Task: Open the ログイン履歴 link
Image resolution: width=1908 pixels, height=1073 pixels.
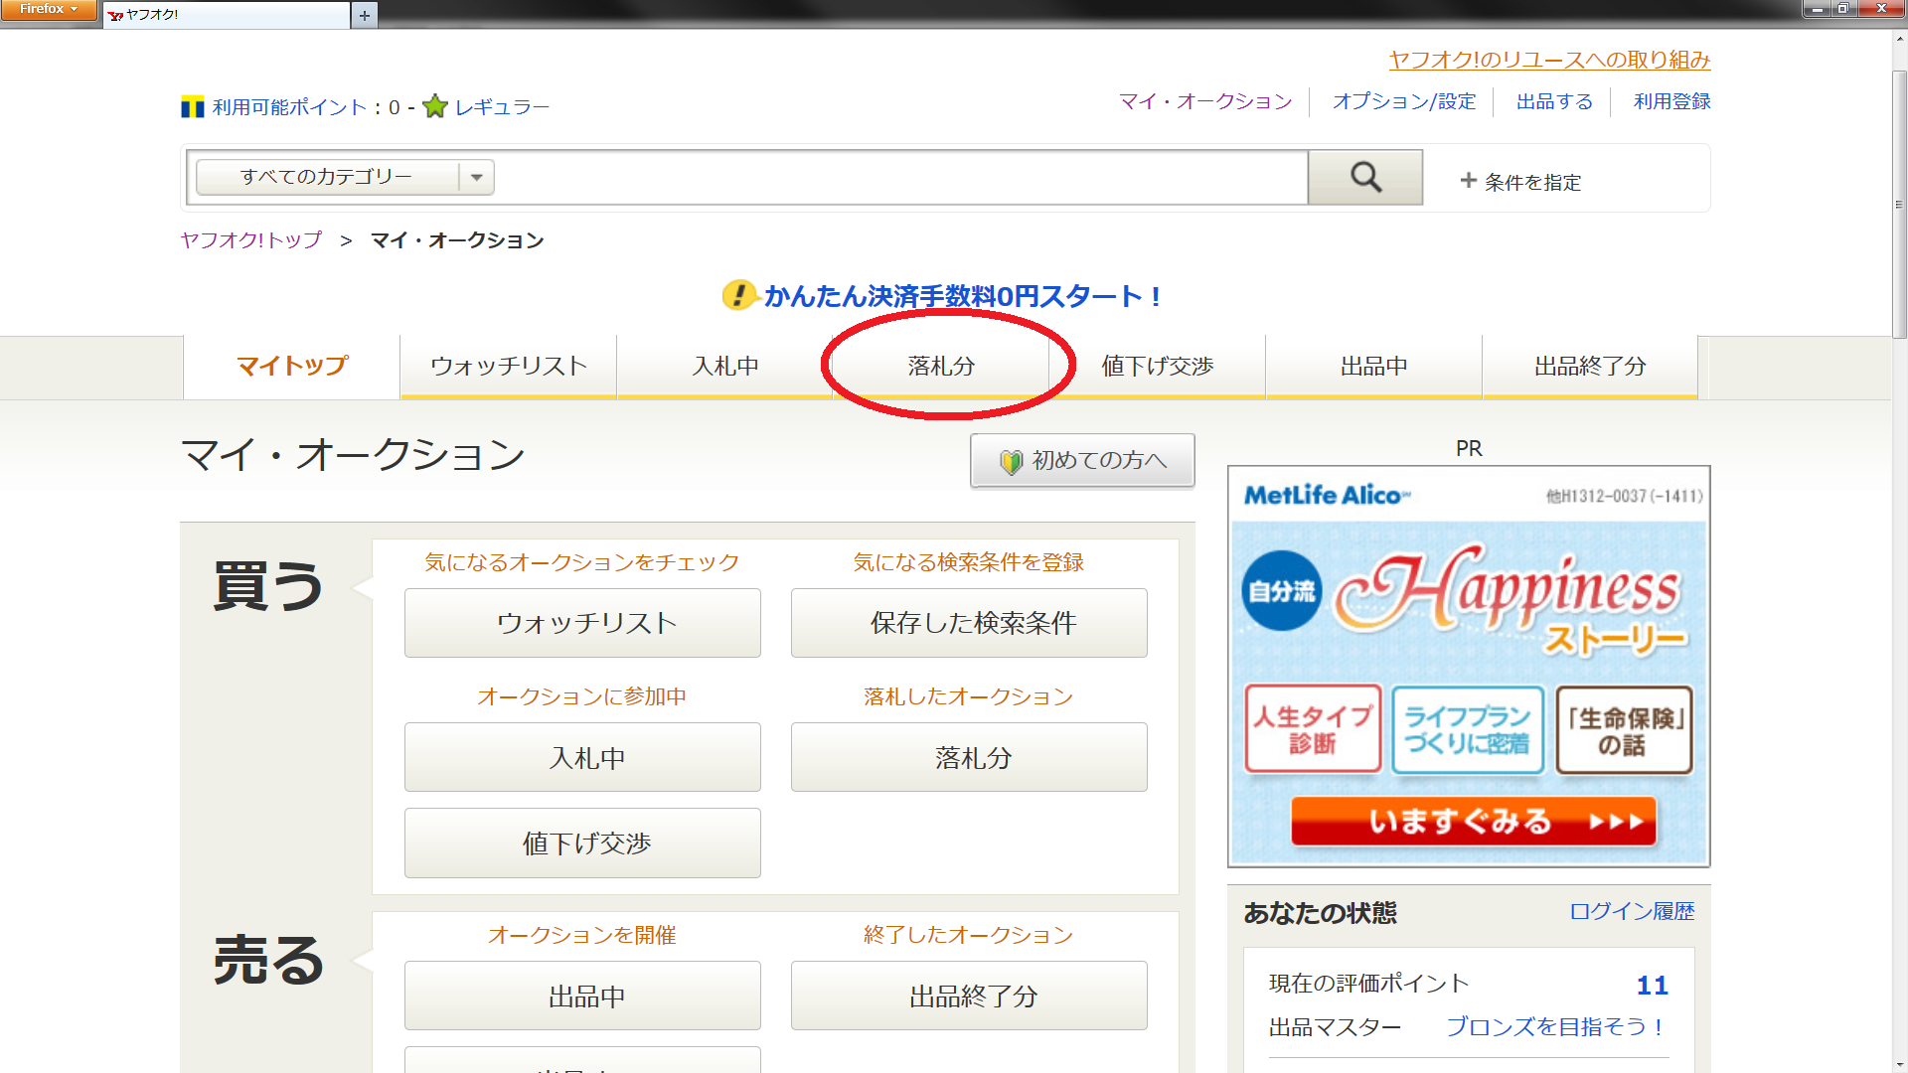Action: point(1632,911)
